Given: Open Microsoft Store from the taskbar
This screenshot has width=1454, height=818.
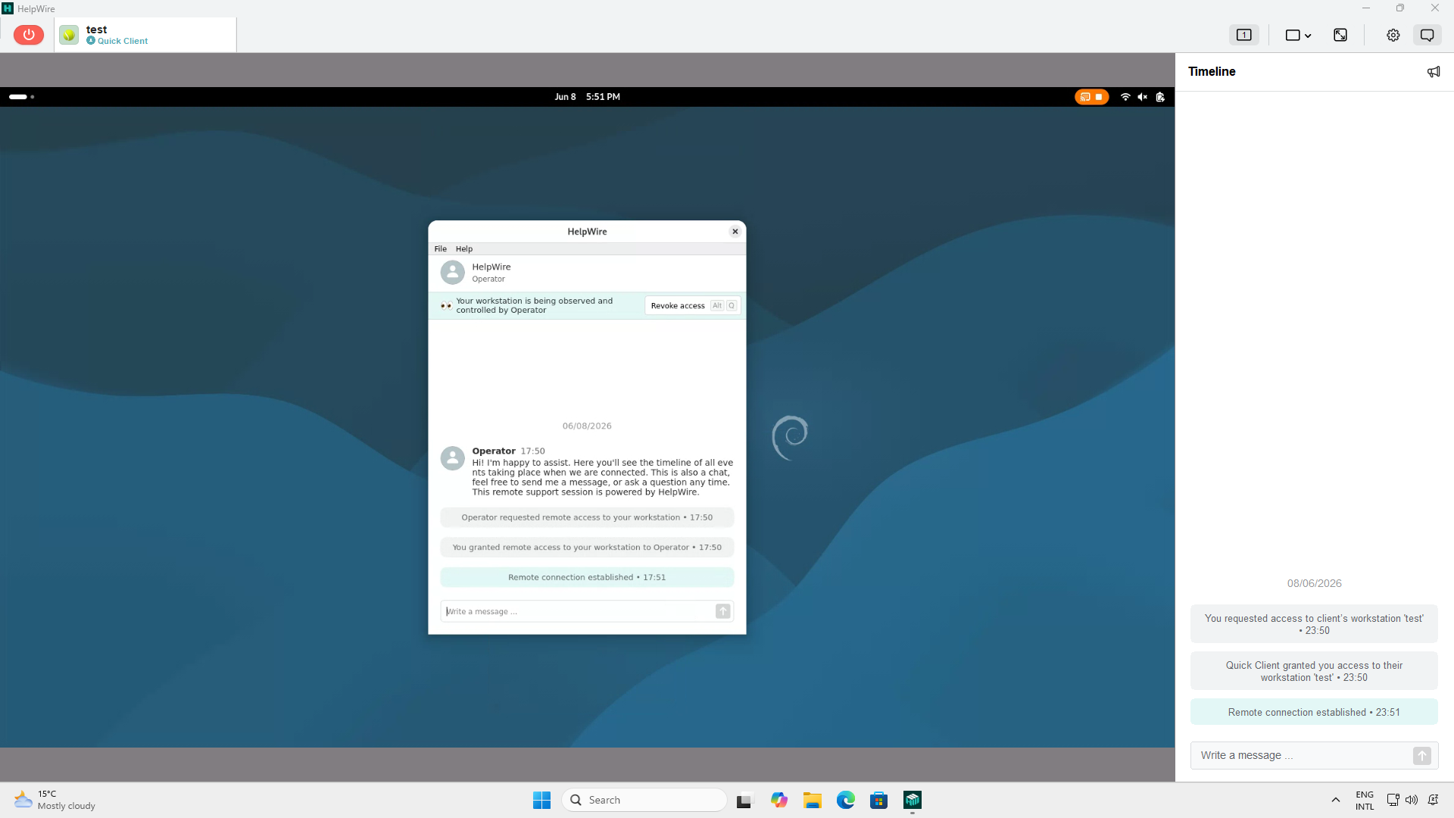Looking at the screenshot, I should tap(879, 800).
